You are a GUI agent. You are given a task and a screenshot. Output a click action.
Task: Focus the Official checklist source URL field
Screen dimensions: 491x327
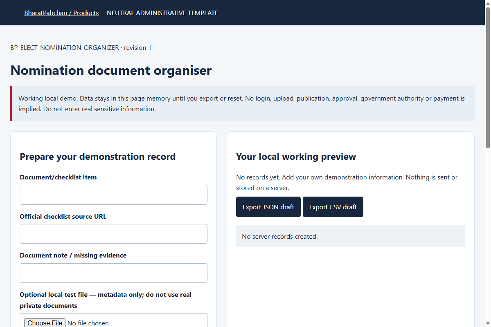pyautogui.click(x=113, y=234)
